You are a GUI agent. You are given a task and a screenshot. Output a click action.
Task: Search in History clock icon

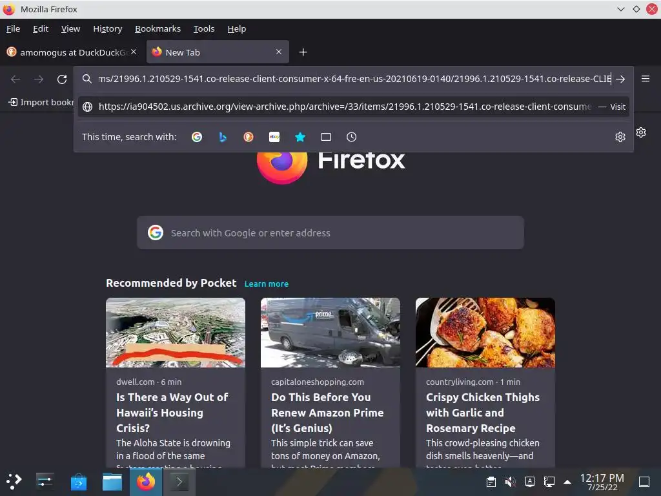[x=352, y=137]
